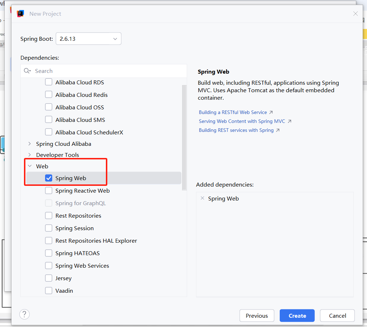Screen dimensions: 367x327
Task: Go back with the Previous button
Action: [256, 316]
